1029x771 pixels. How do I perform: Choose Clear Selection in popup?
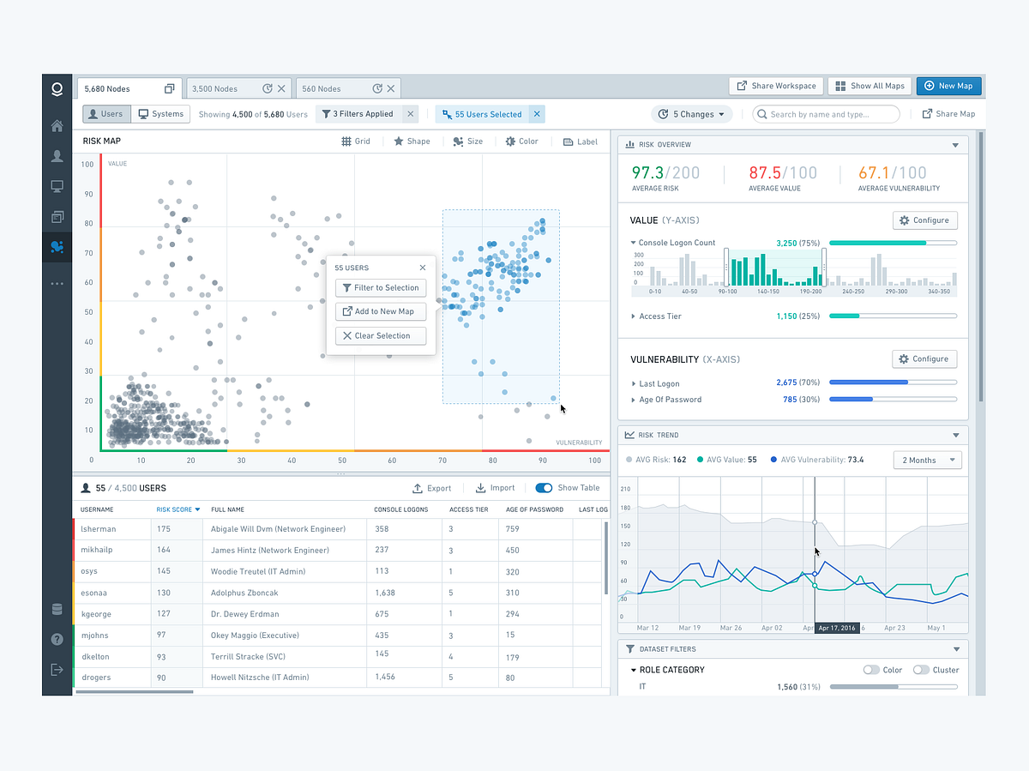pyautogui.click(x=381, y=335)
